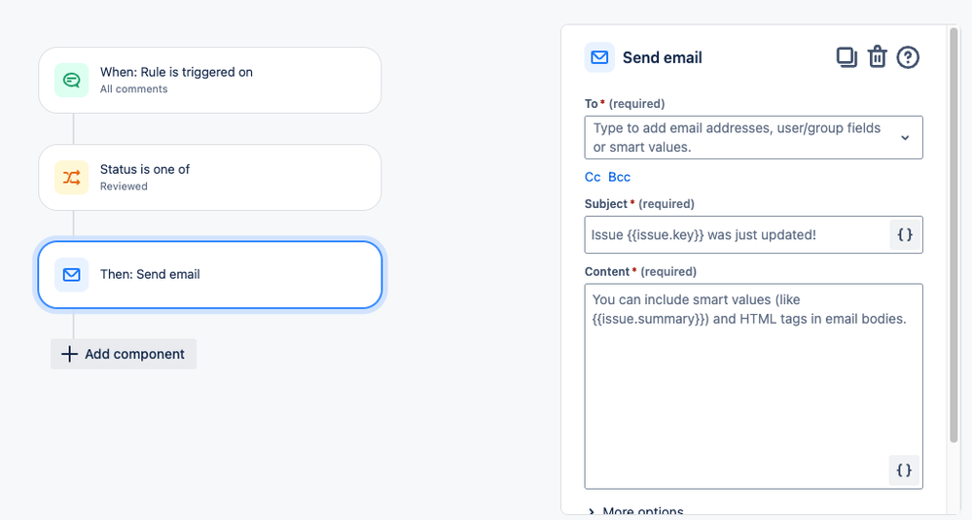Select the When: Rule is triggered on step
This screenshot has width=972, height=520.
[210, 81]
